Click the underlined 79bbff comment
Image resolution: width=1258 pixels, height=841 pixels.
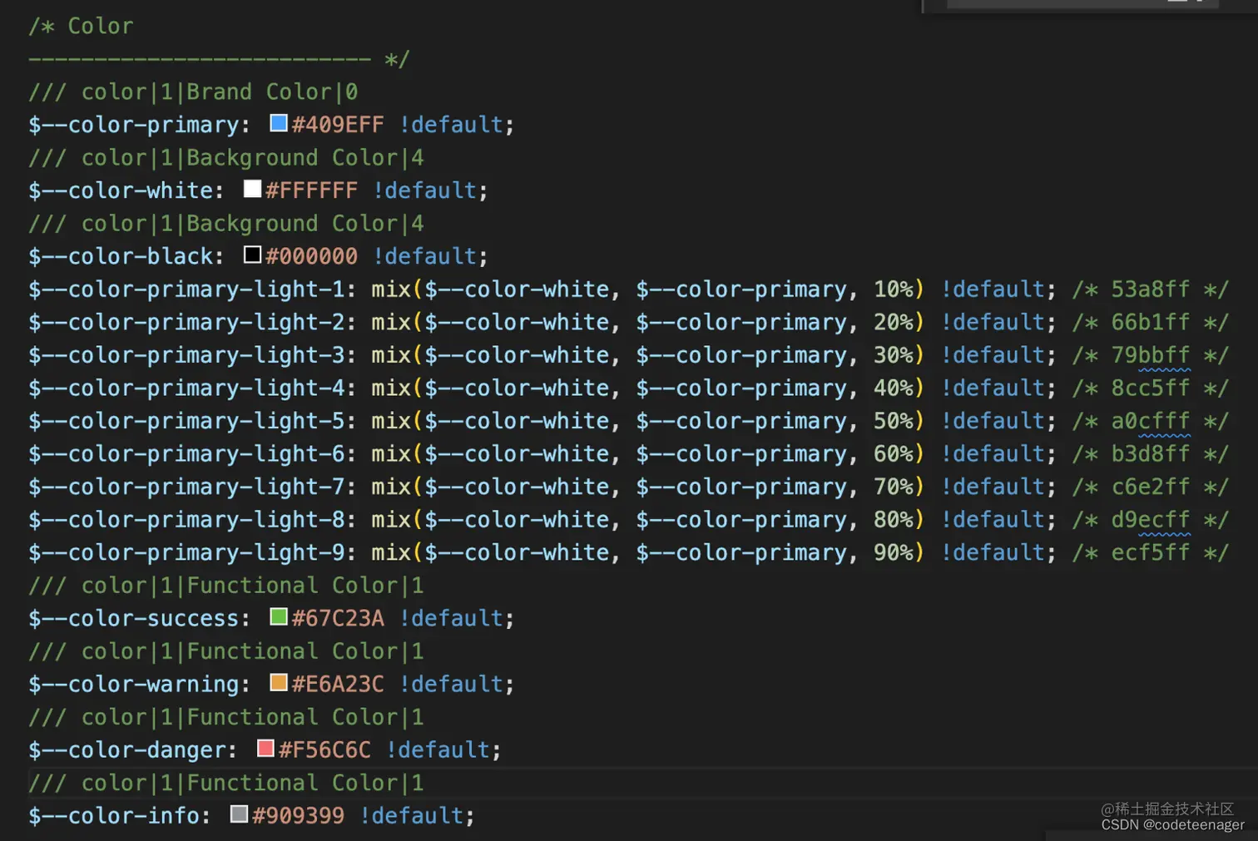(1151, 355)
